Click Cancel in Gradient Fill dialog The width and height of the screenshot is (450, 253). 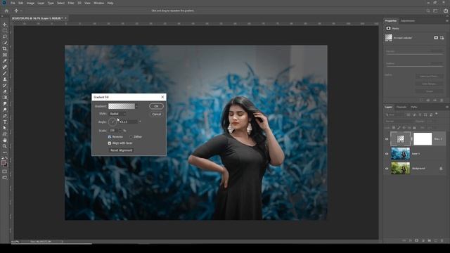[156, 114]
